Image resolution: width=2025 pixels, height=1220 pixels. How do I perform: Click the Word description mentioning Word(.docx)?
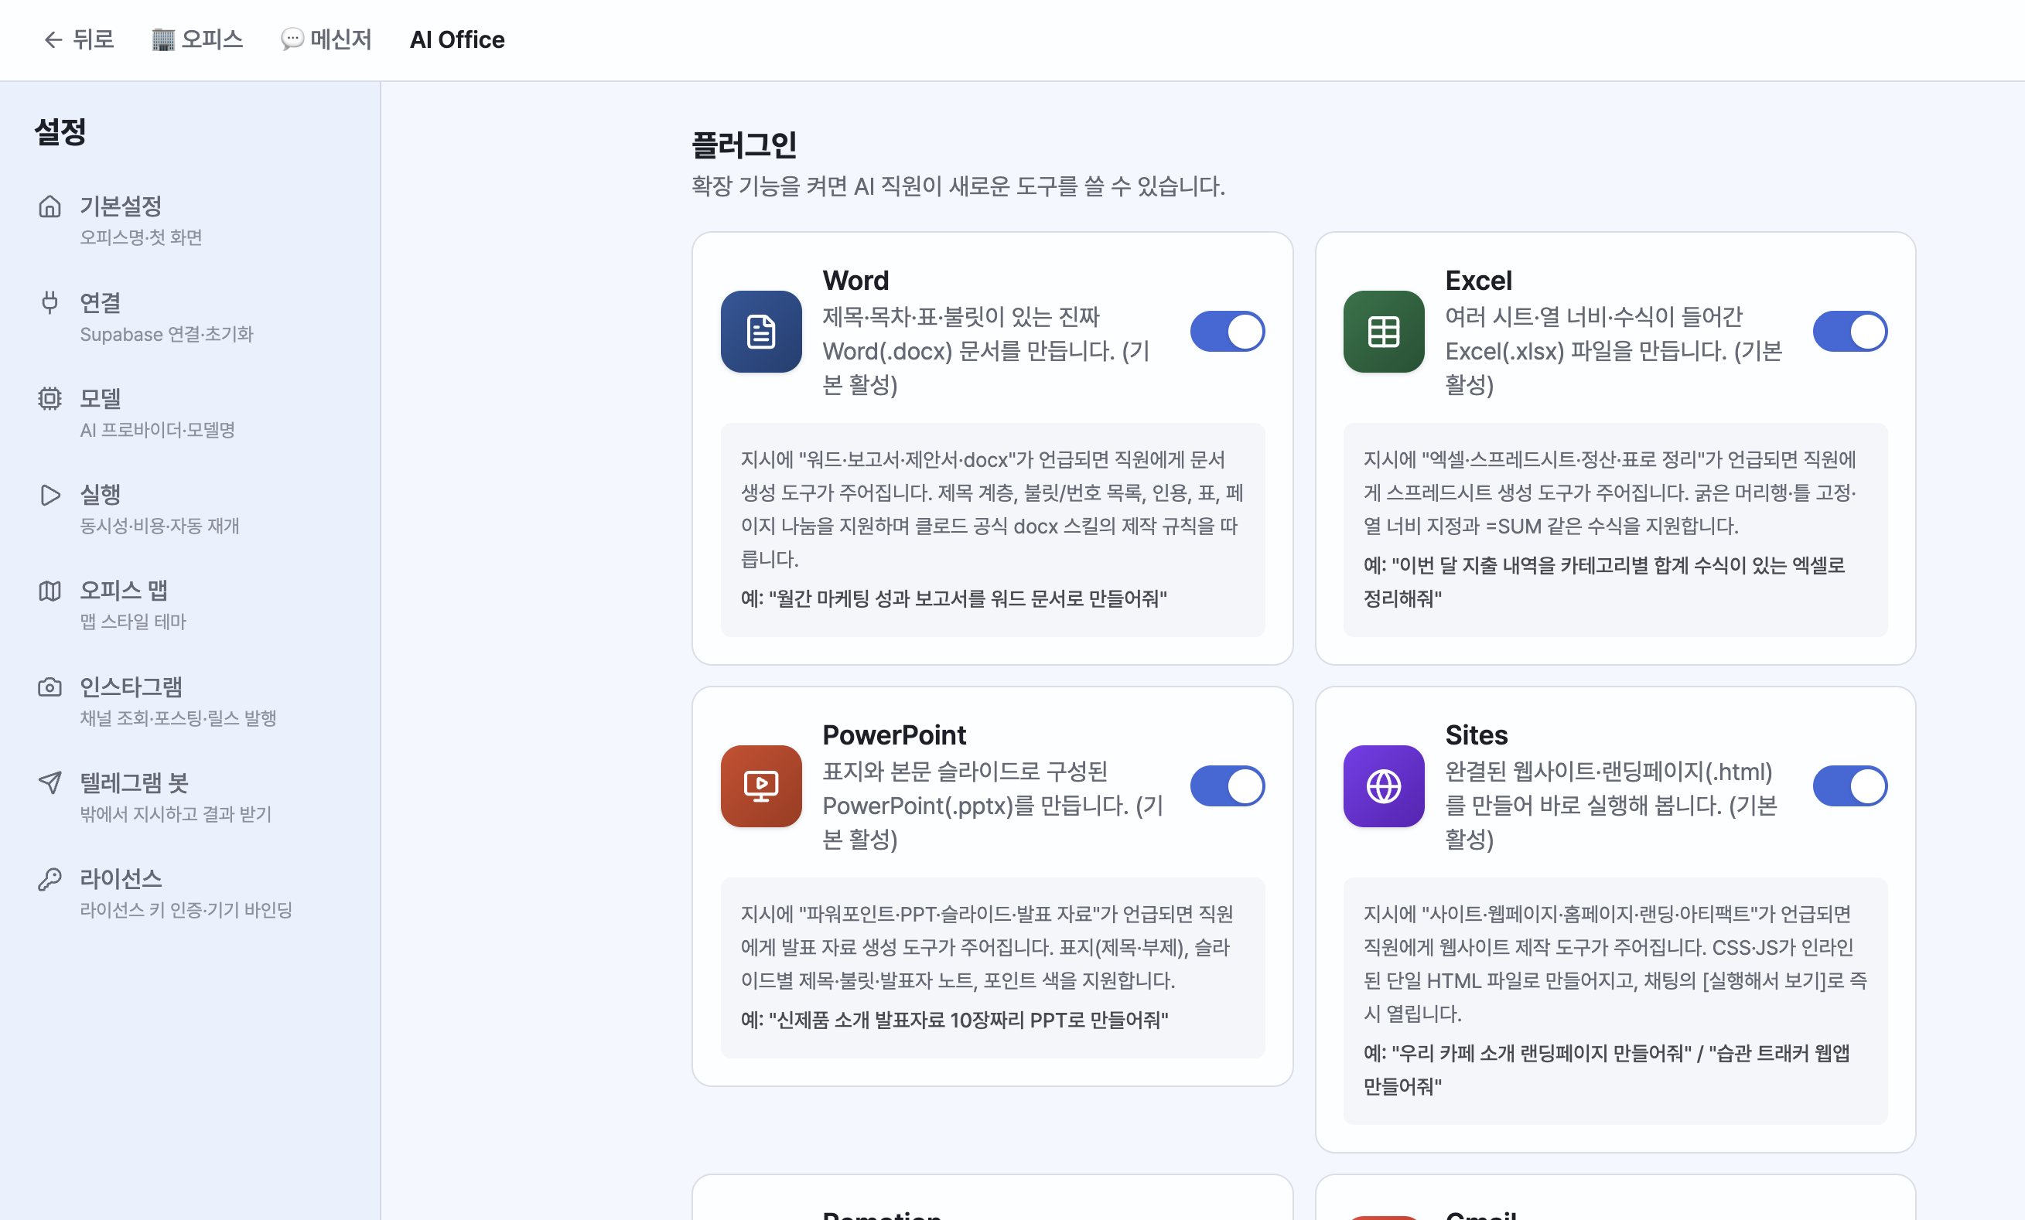click(988, 351)
